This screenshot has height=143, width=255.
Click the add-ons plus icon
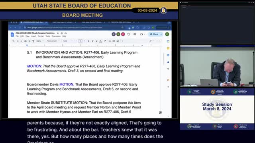pos(168,87)
